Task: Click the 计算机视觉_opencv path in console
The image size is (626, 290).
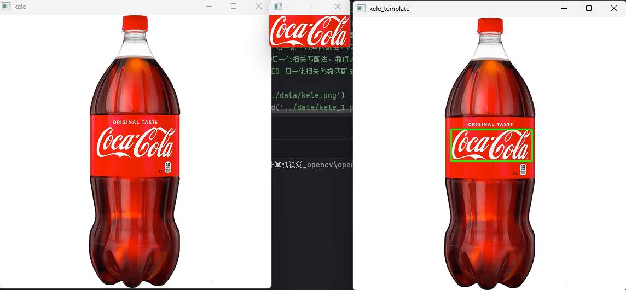Action: [x=311, y=165]
